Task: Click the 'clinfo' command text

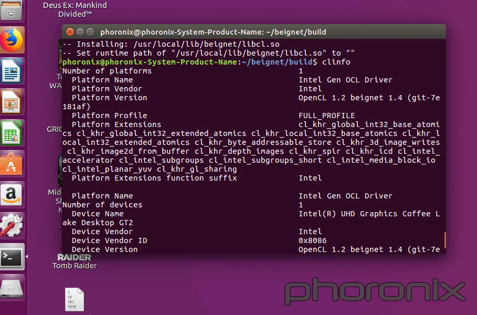Action: click(336, 62)
